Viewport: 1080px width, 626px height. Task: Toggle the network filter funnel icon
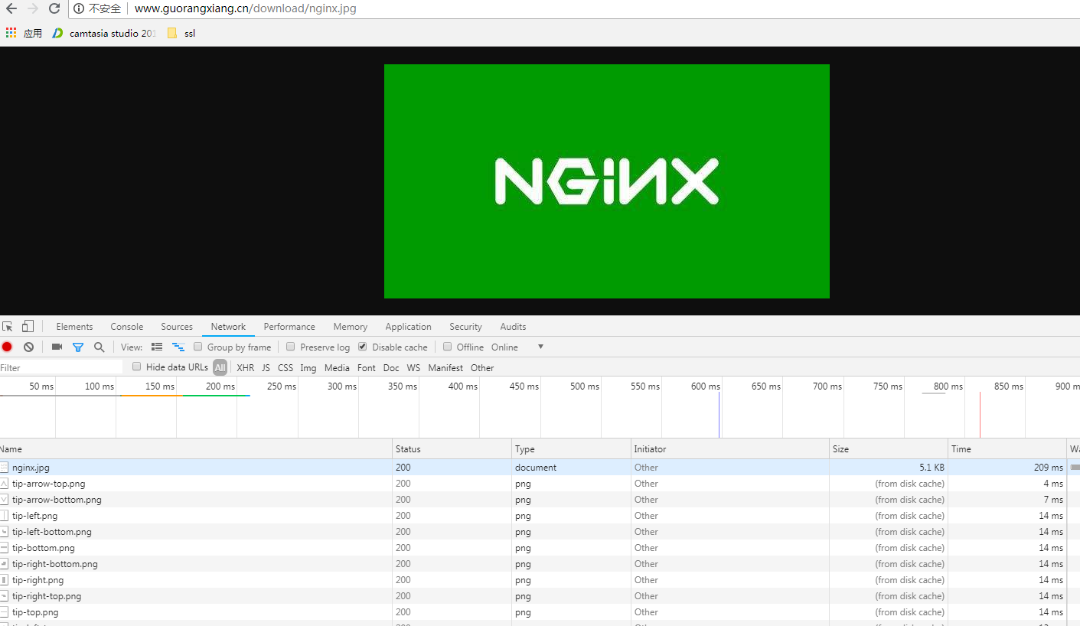coord(78,347)
